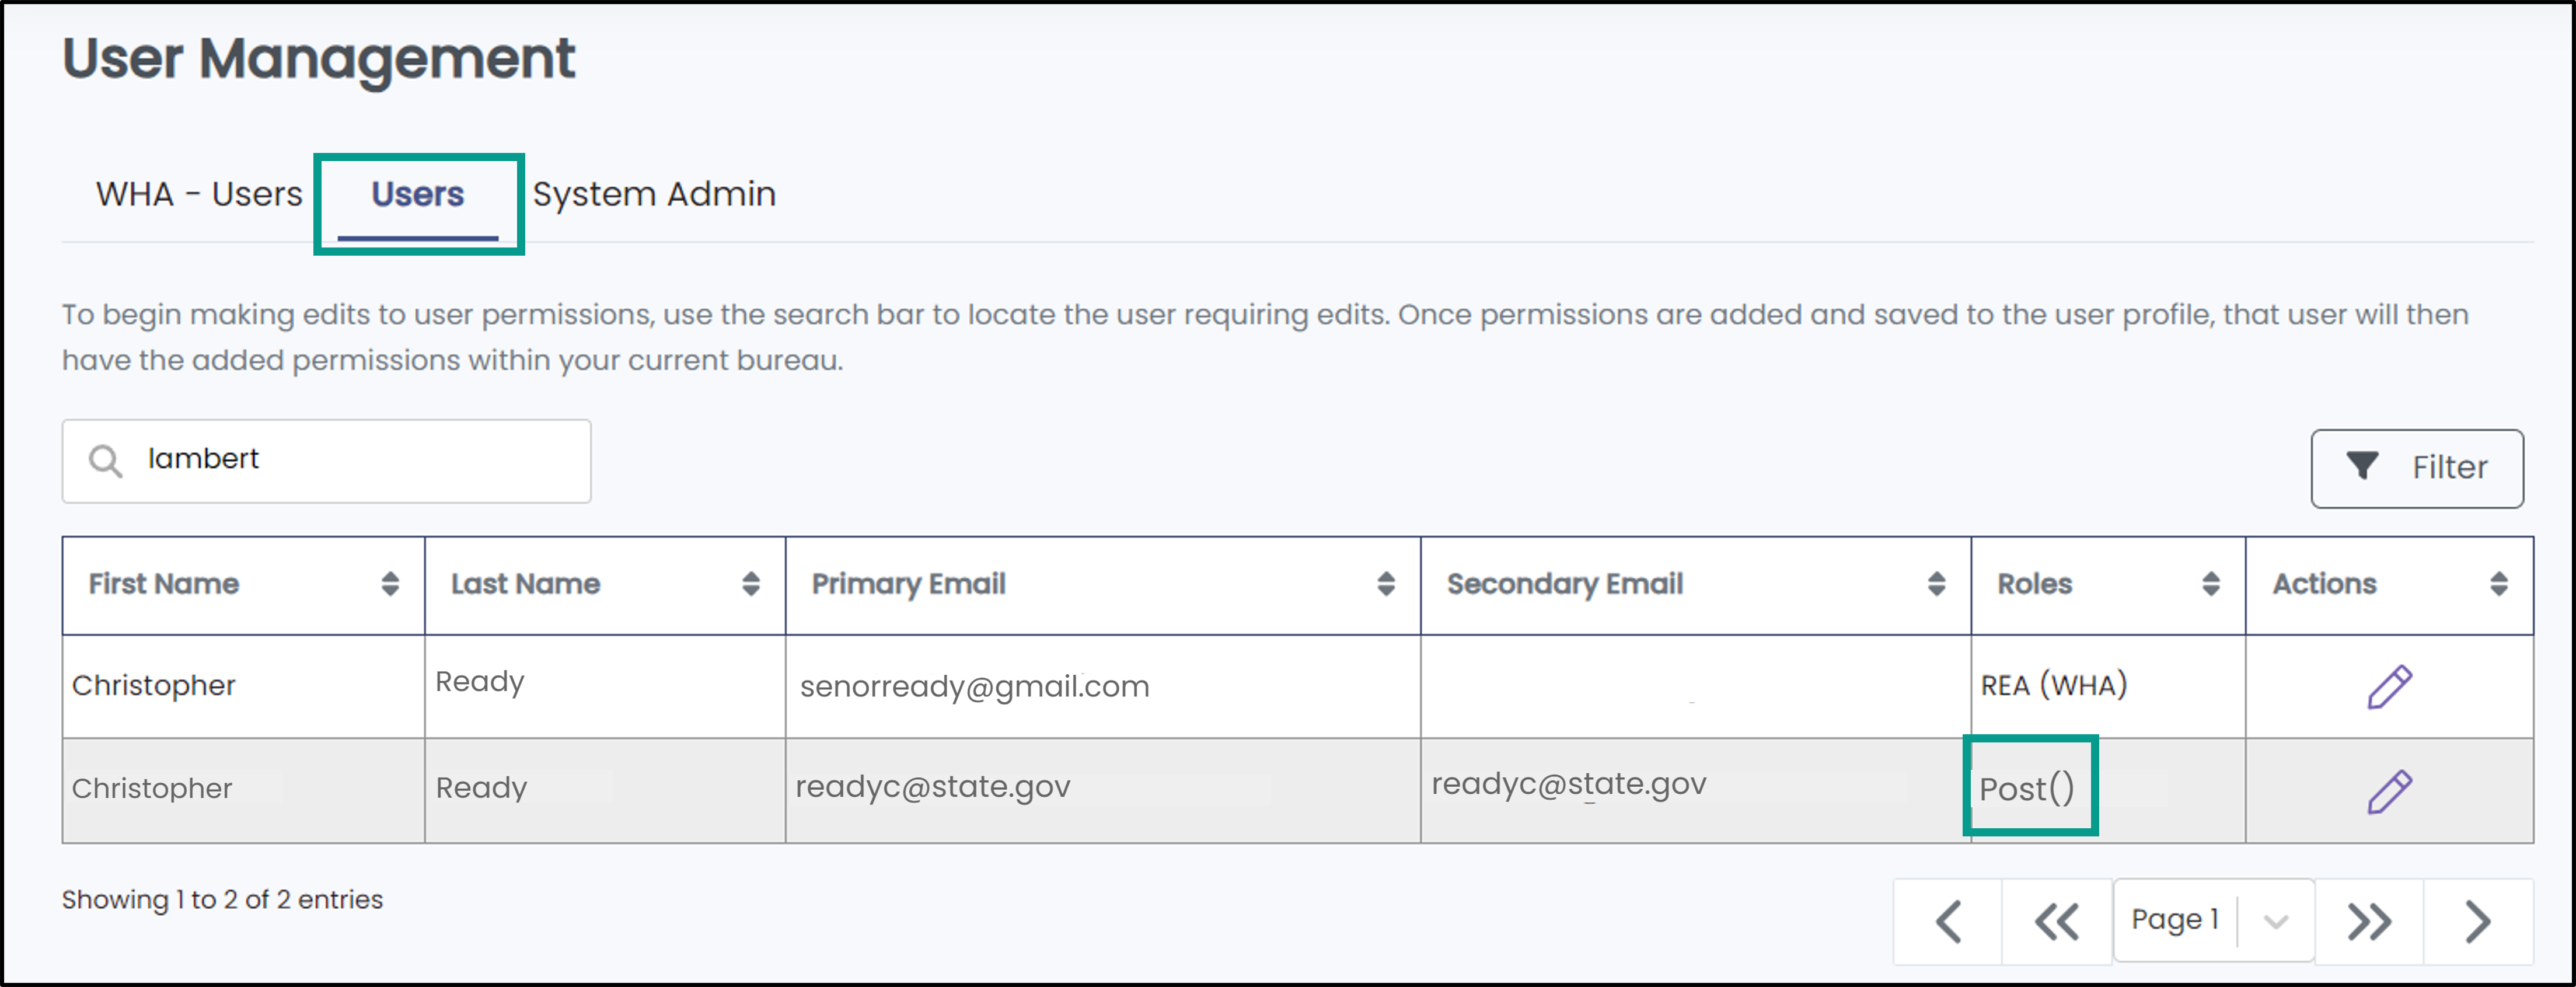Click the search magnifier icon
The height and width of the screenshot is (987, 2576).
[105, 461]
